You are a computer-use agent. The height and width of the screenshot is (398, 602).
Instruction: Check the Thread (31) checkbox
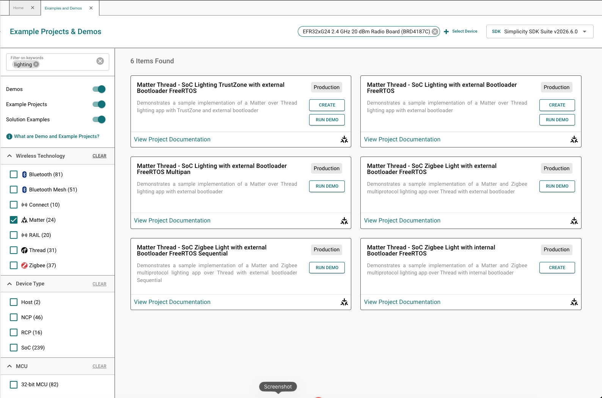pos(14,250)
